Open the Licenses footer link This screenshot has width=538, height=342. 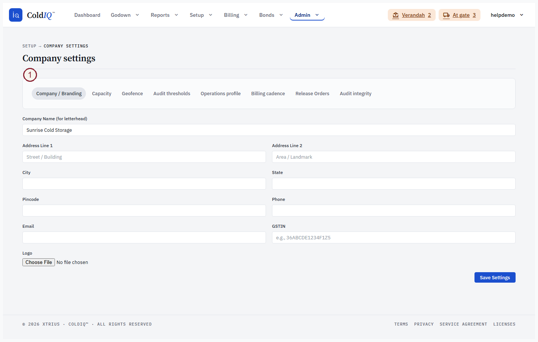pos(504,324)
